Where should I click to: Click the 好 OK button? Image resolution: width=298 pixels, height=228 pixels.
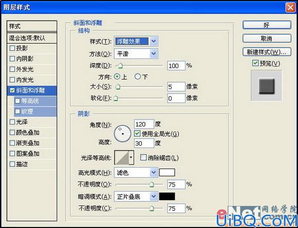click(267, 25)
